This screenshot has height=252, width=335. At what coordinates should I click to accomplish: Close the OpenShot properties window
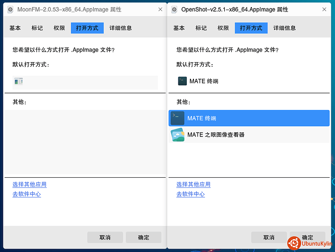(x=324, y=10)
